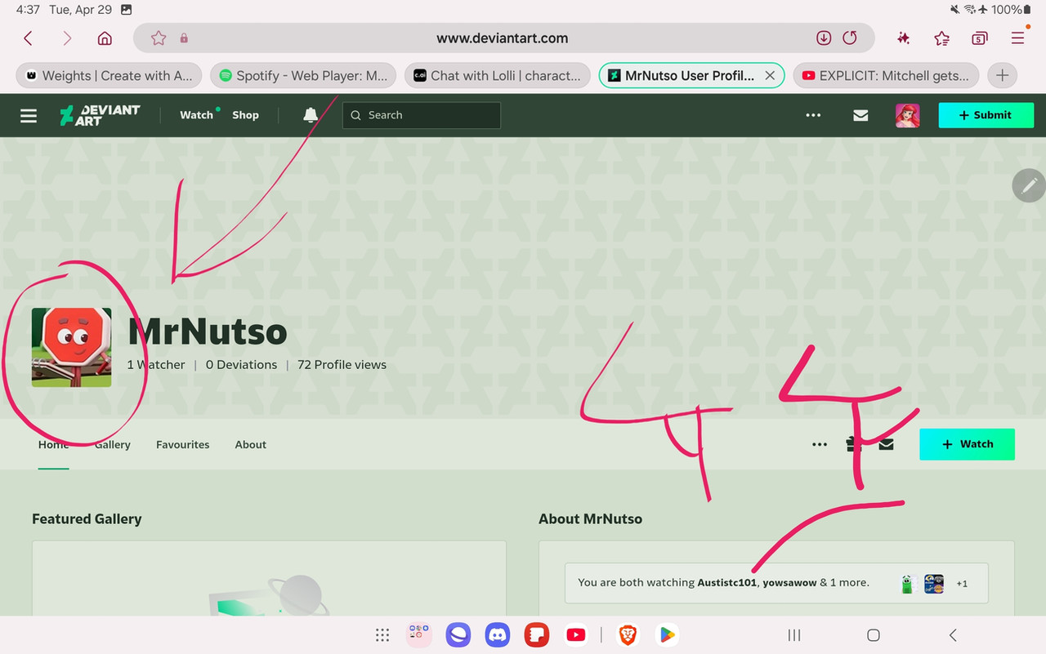Click the green mutual watcher avatar
1046x654 pixels.
[x=907, y=584]
